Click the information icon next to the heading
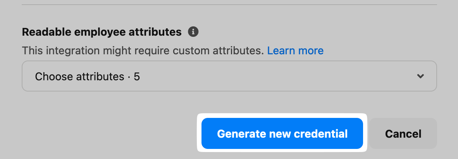This screenshot has height=159, width=458. point(193,32)
